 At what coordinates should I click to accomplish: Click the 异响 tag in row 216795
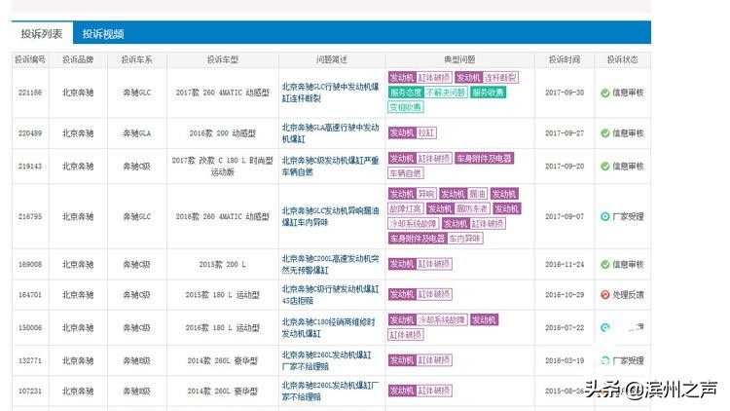coord(426,194)
